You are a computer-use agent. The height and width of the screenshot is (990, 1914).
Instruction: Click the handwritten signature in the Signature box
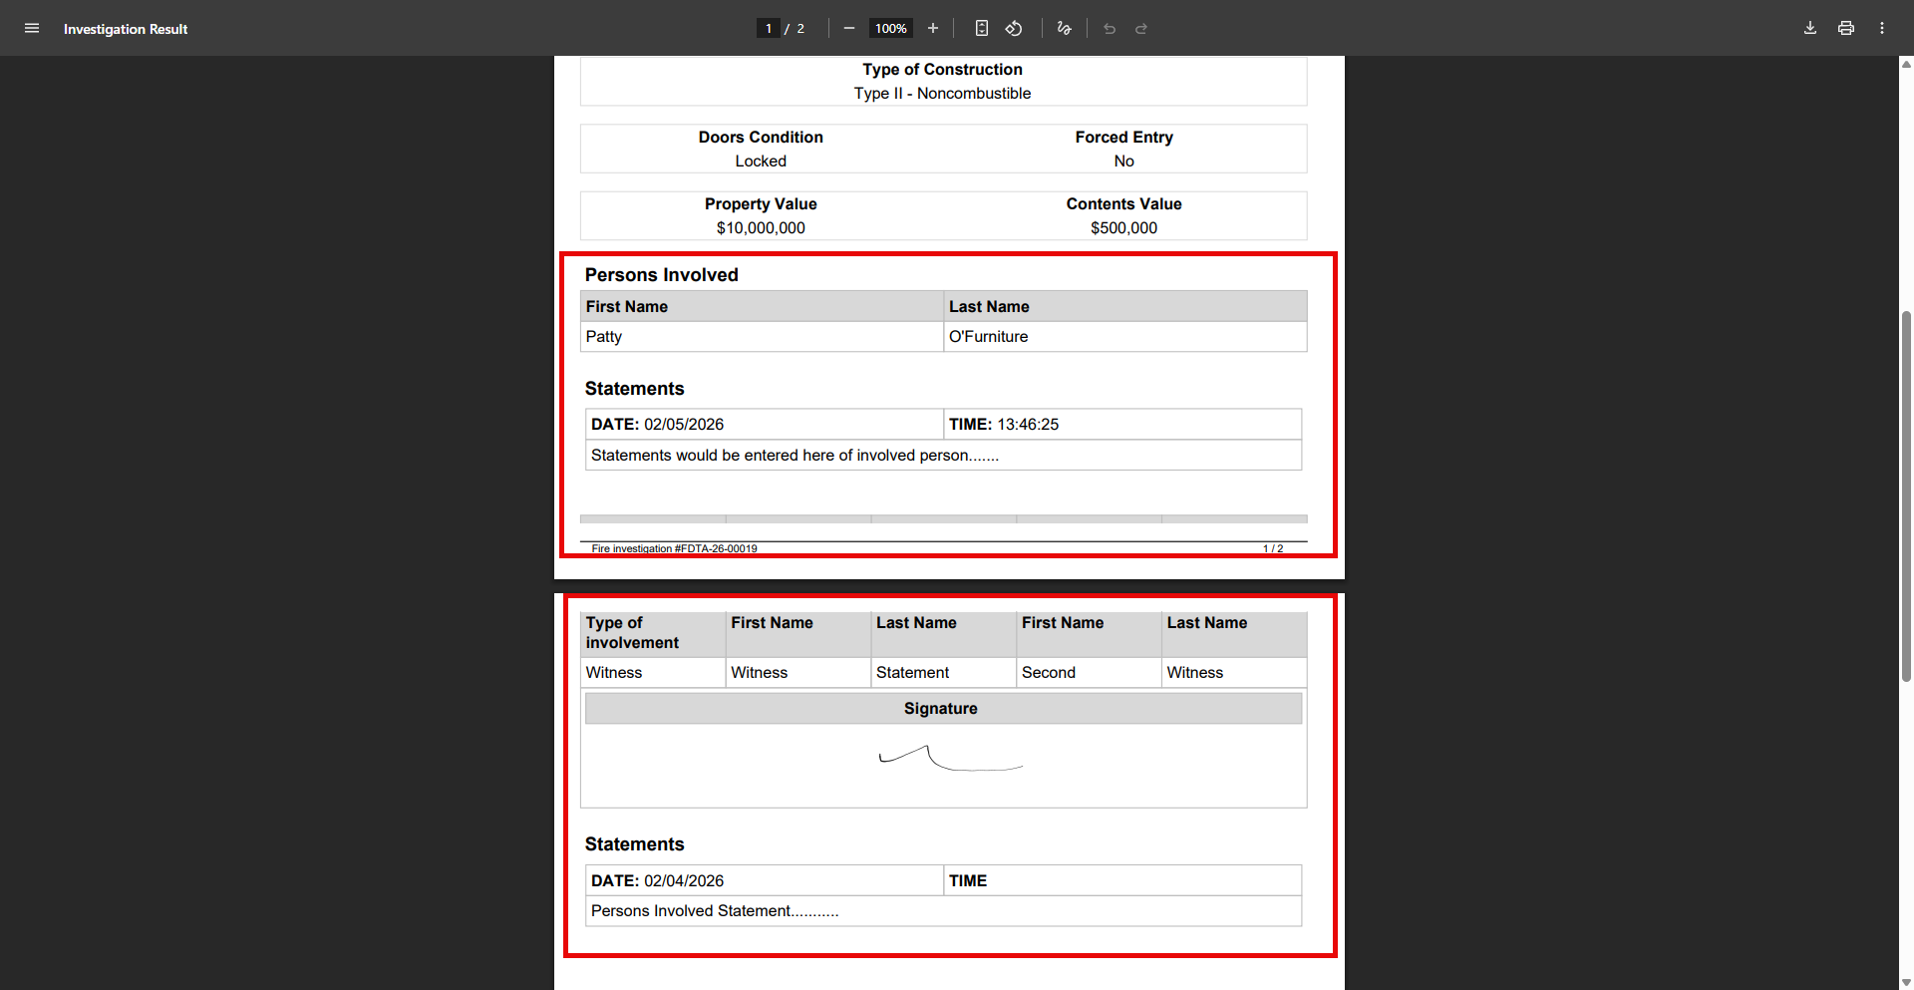949,760
